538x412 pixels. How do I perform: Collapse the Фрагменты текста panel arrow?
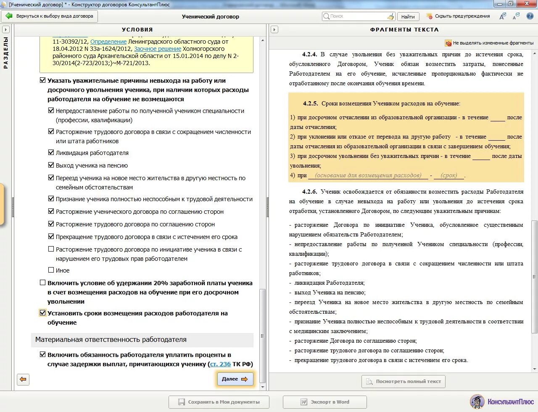pyautogui.click(x=274, y=30)
